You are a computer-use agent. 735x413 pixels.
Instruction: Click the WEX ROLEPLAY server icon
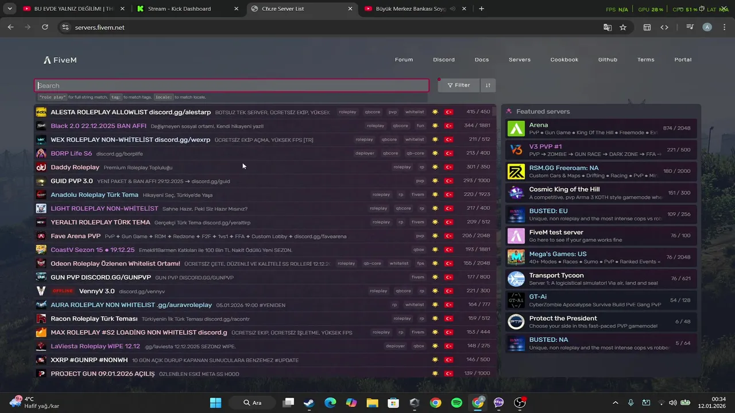point(41,140)
